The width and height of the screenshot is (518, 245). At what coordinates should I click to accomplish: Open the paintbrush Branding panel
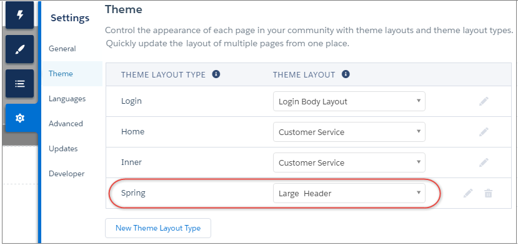click(20, 49)
